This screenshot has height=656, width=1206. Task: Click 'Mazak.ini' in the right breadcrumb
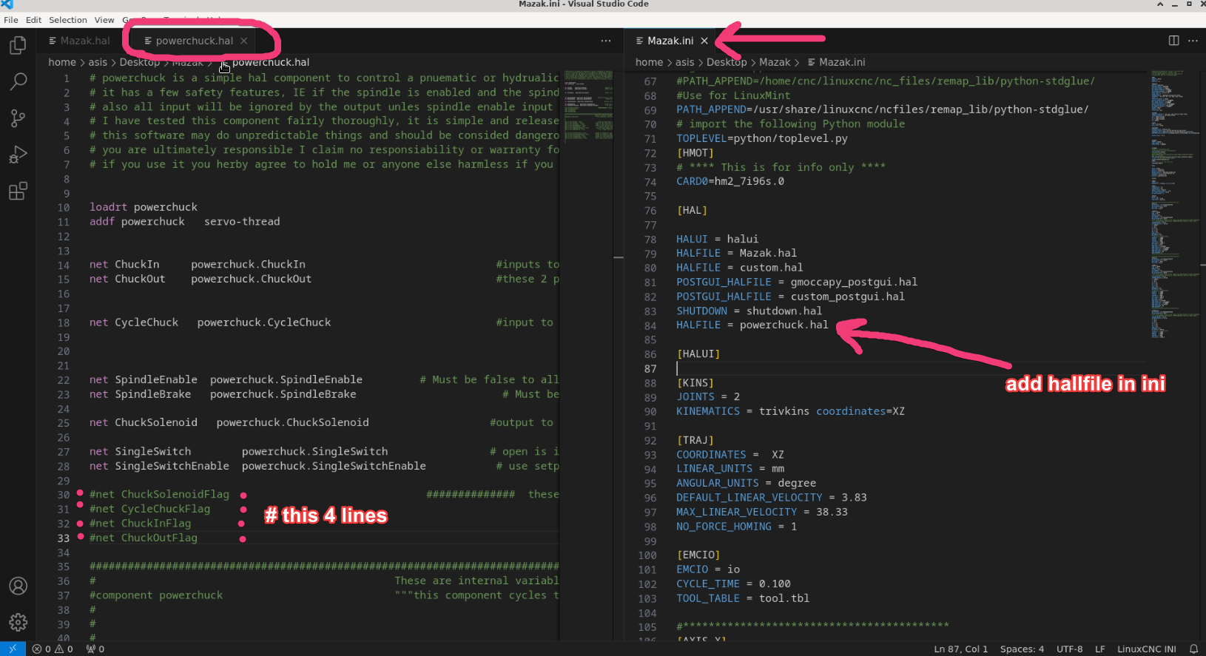pyautogui.click(x=842, y=62)
